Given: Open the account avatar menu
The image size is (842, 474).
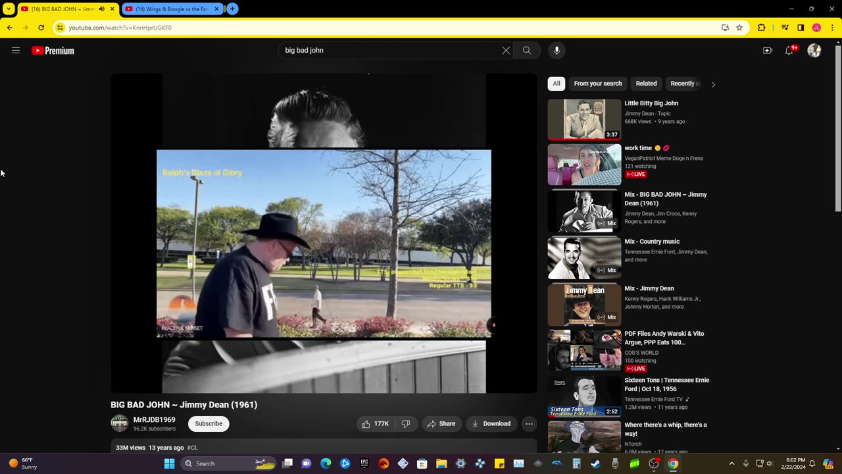Looking at the screenshot, I should 814,51.
